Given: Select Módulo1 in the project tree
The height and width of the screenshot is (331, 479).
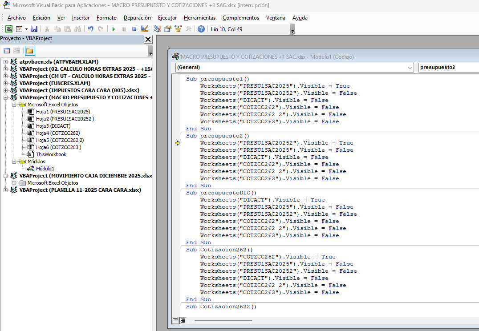Looking at the screenshot, I should [x=45, y=169].
